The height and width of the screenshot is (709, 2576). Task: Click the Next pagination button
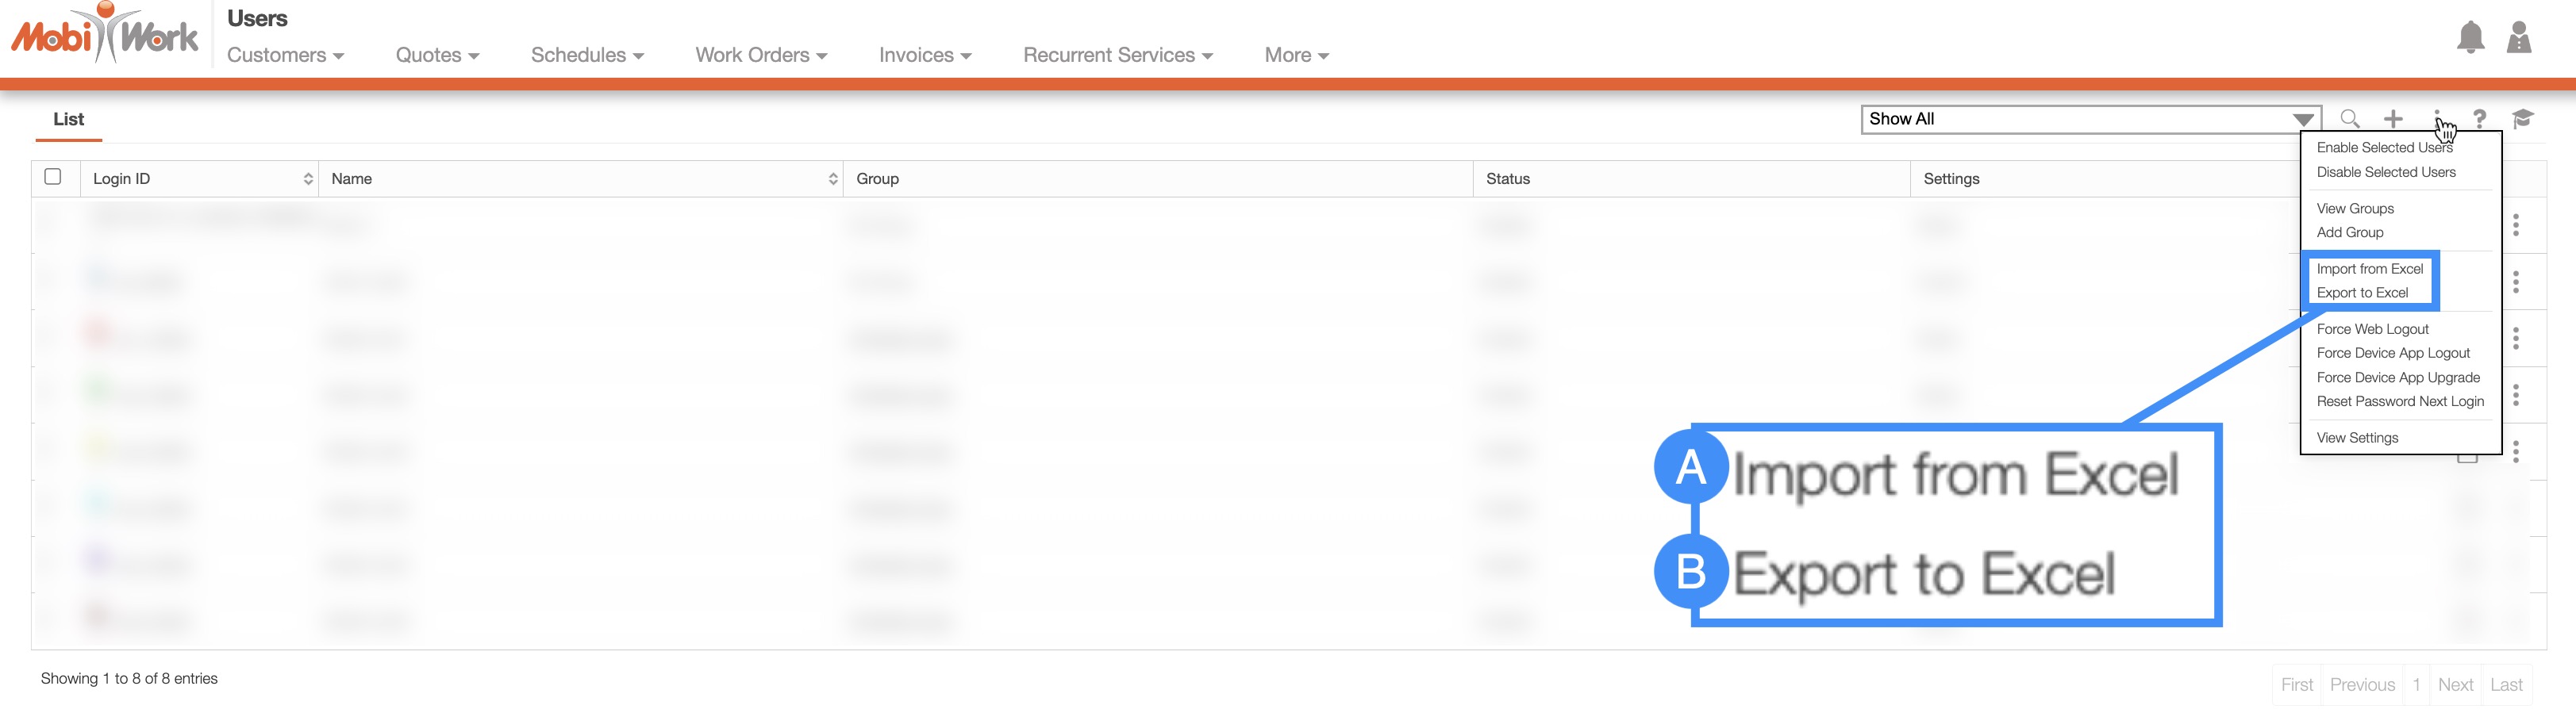click(x=2455, y=685)
